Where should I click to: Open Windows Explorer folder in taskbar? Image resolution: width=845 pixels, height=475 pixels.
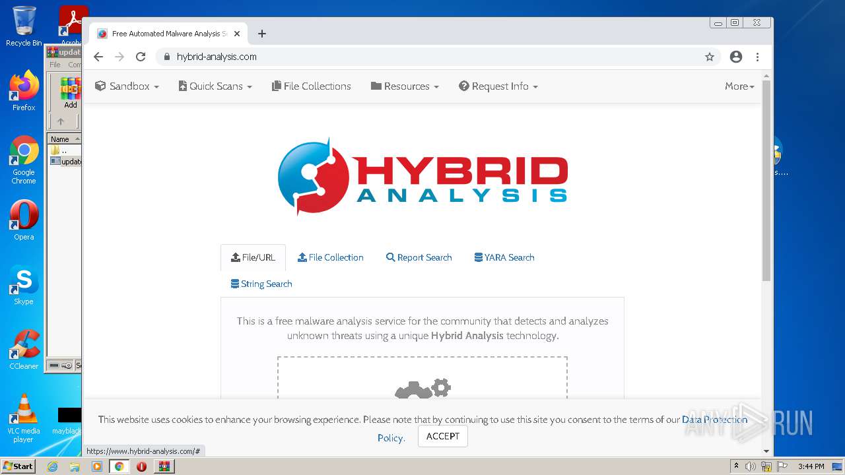pyautogui.click(x=75, y=466)
